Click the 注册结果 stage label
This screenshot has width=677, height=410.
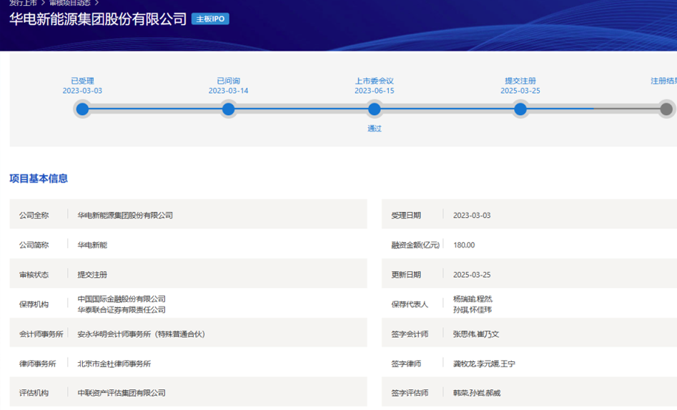(x=664, y=81)
